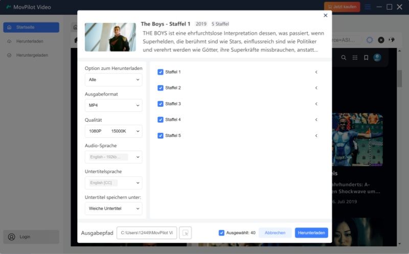The height and width of the screenshot is (254, 409).
Task: Open the Untertitelsprache dropdown
Action: pyautogui.click(x=113, y=183)
